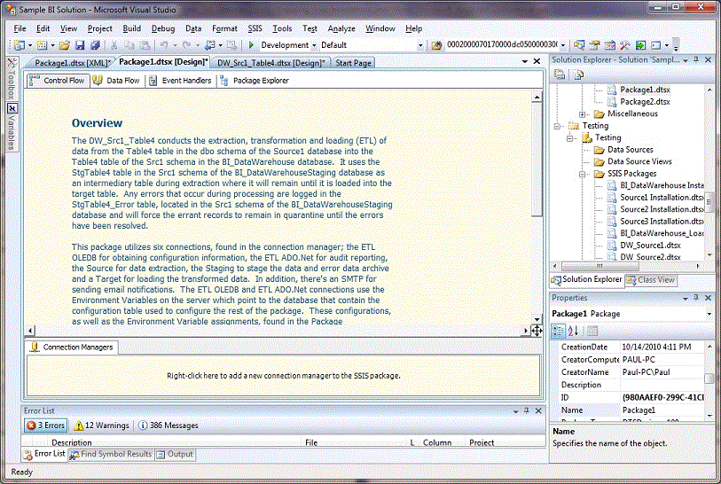Open the collapsed Toolbox side panel
Image resolution: width=721 pixels, height=484 pixels.
(12, 78)
